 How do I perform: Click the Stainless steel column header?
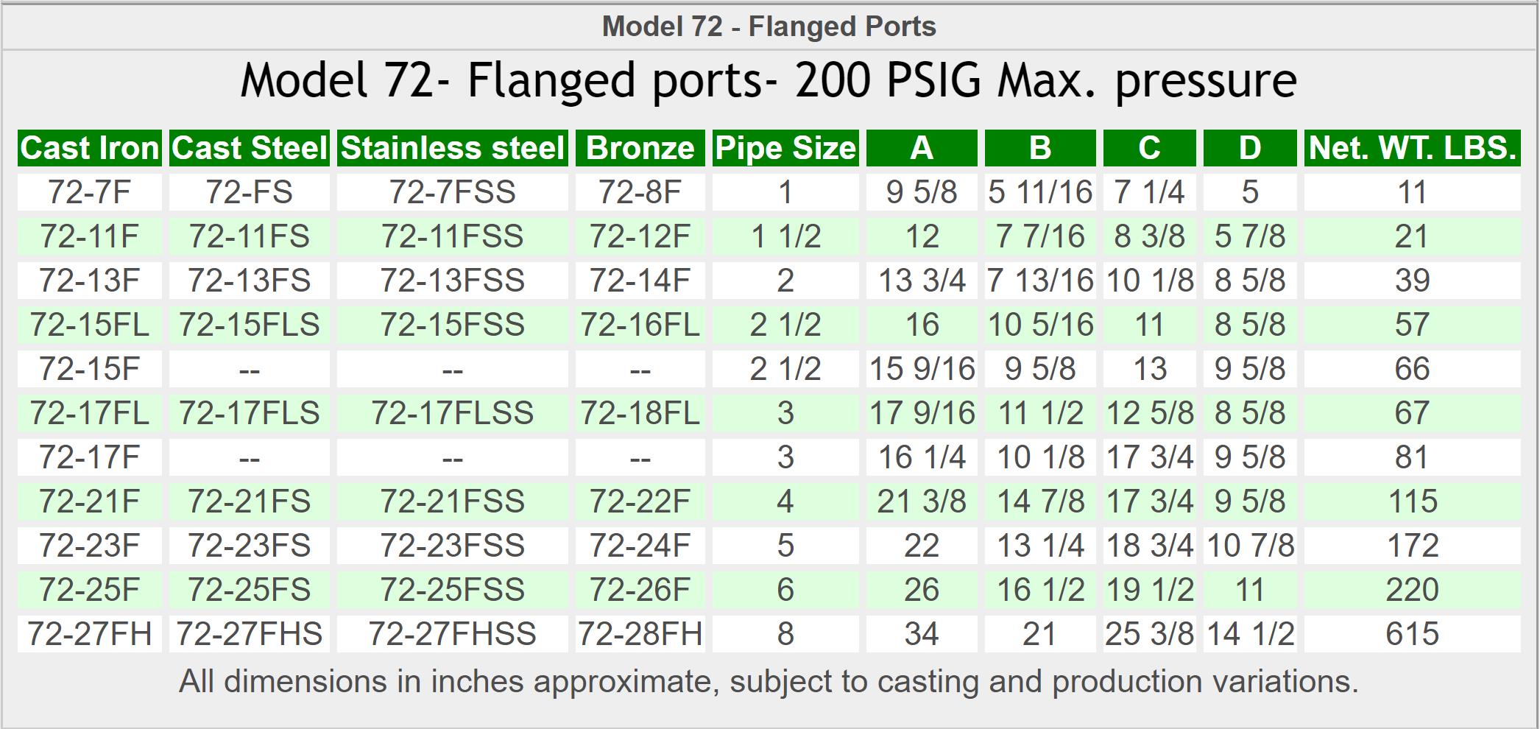coord(453,148)
